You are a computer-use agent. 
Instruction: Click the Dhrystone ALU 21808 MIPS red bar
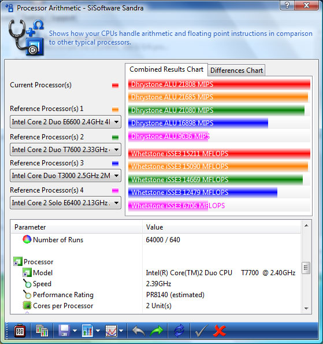click(x=219, y=84)
